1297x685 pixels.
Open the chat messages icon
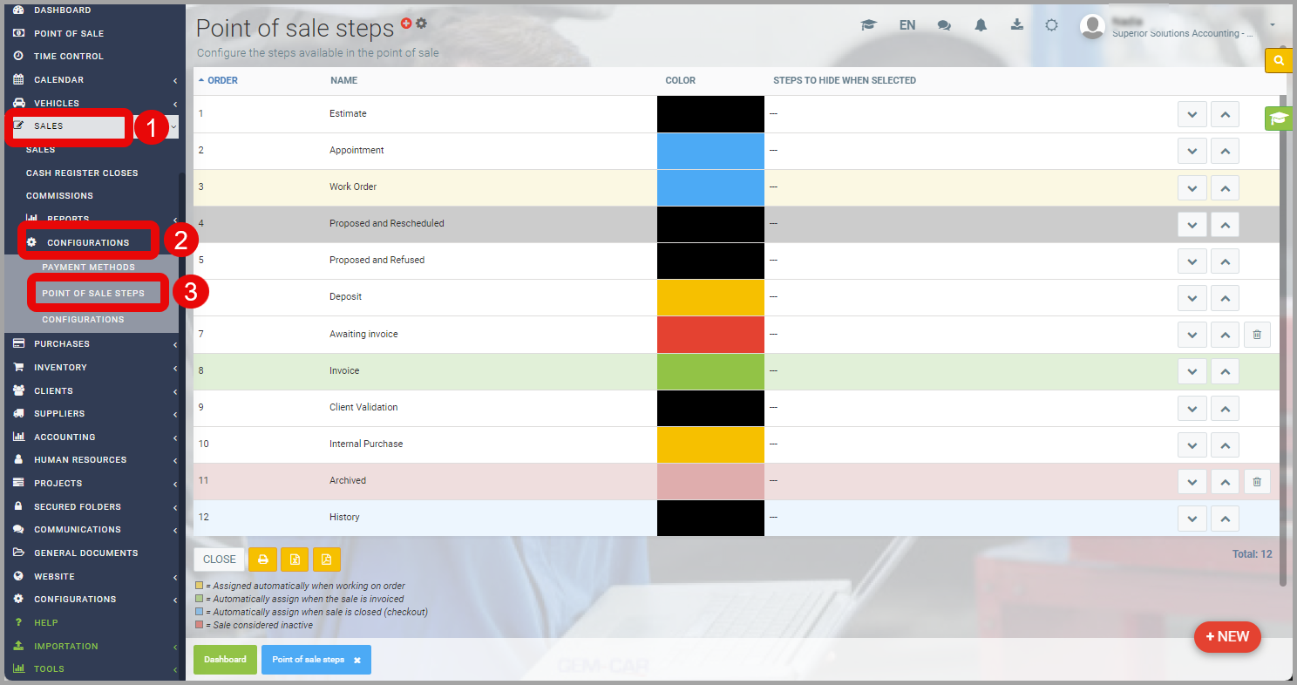(x=944, y=25)
